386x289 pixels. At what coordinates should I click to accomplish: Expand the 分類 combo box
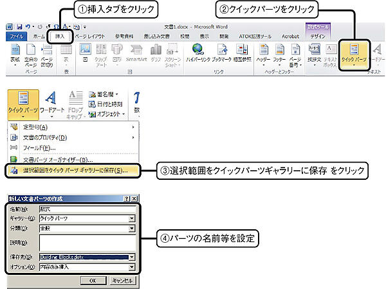click(132, 227)
